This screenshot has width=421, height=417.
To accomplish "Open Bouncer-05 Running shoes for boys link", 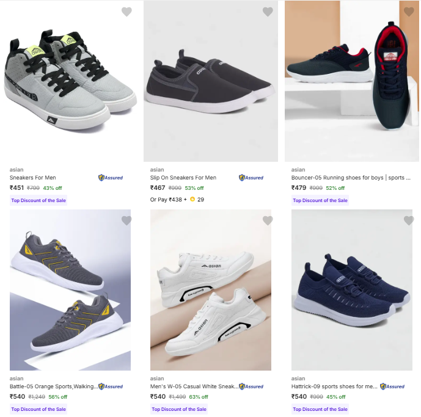I will tap(348, 178).
